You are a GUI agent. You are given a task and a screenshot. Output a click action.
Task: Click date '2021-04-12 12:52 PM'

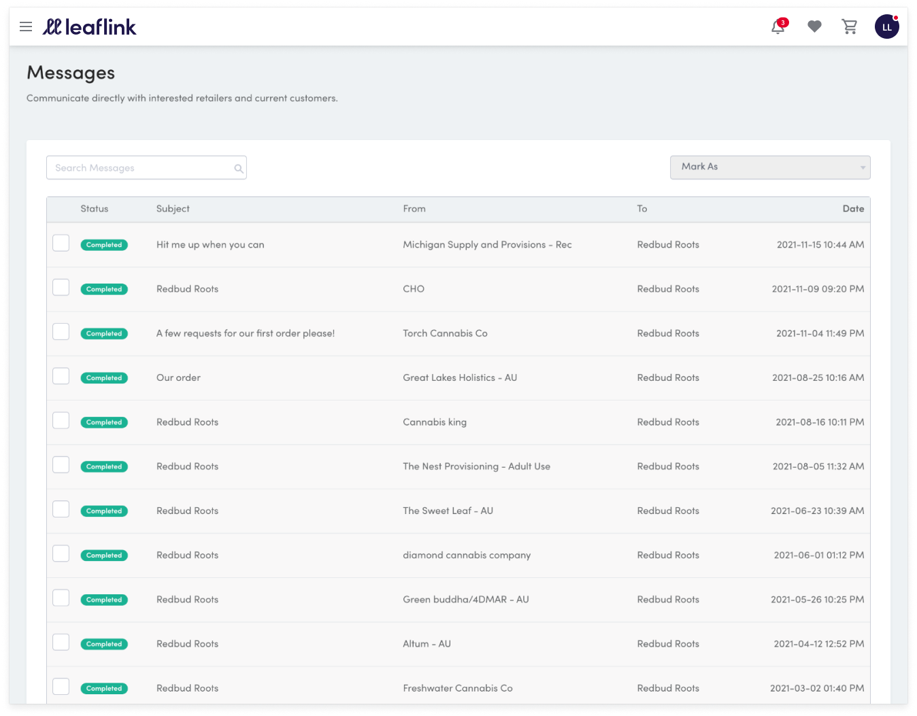pyautogui.click(x=819, y=644)
